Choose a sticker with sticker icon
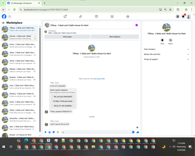 point(53,132)
